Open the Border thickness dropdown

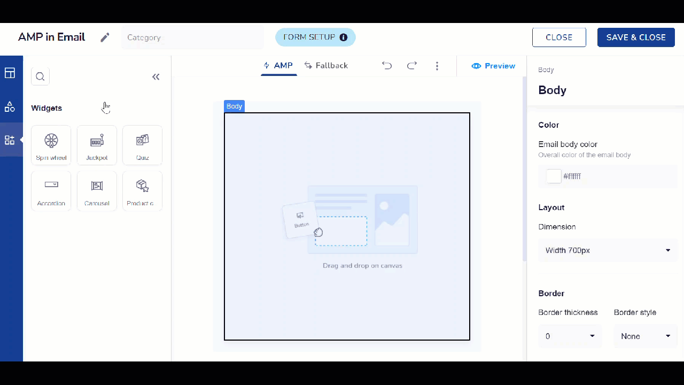coord(570,336)
